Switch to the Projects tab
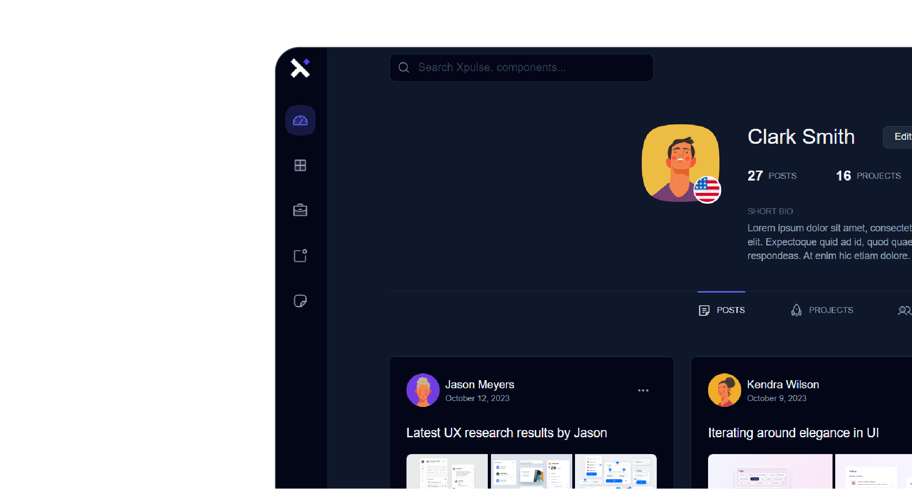The height and width of the screenshot is (489, 912). [x=831, y=310]
